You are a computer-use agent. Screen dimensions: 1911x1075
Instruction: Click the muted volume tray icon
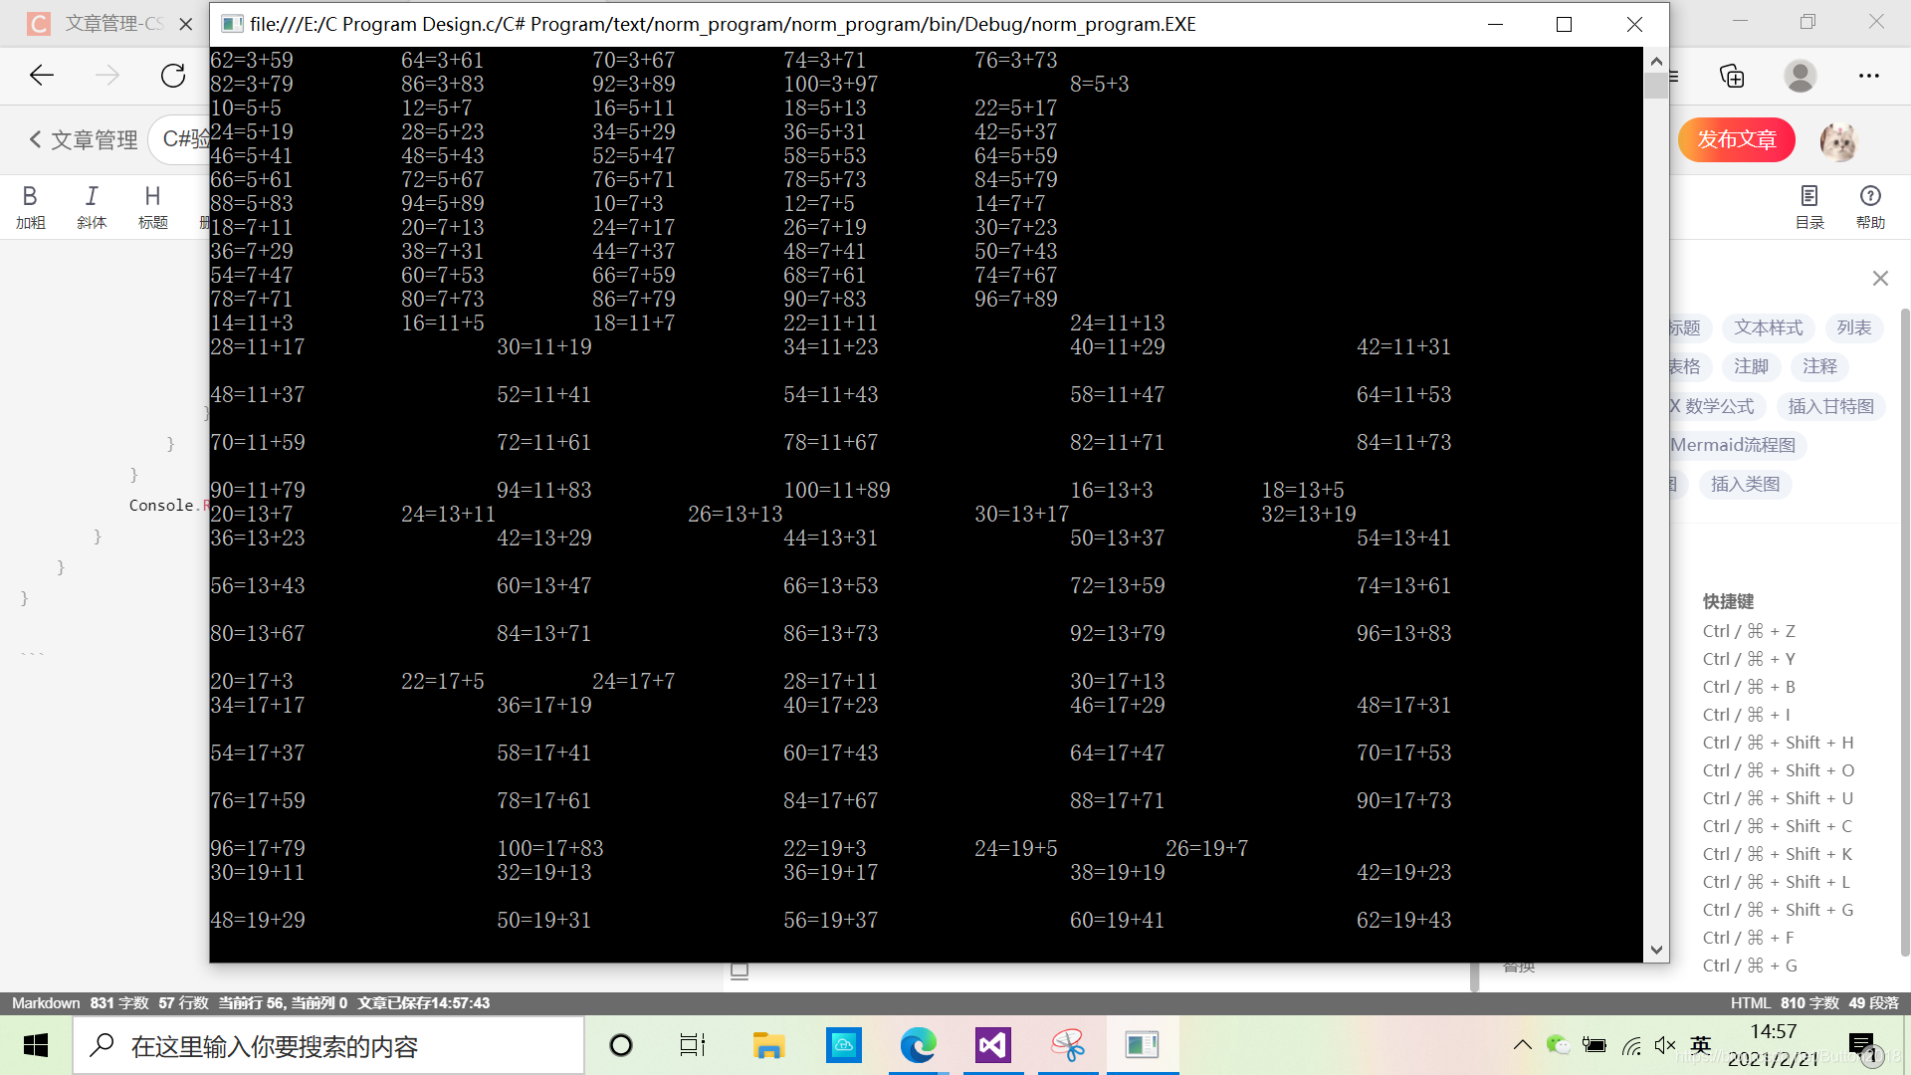point(1665,1045)
